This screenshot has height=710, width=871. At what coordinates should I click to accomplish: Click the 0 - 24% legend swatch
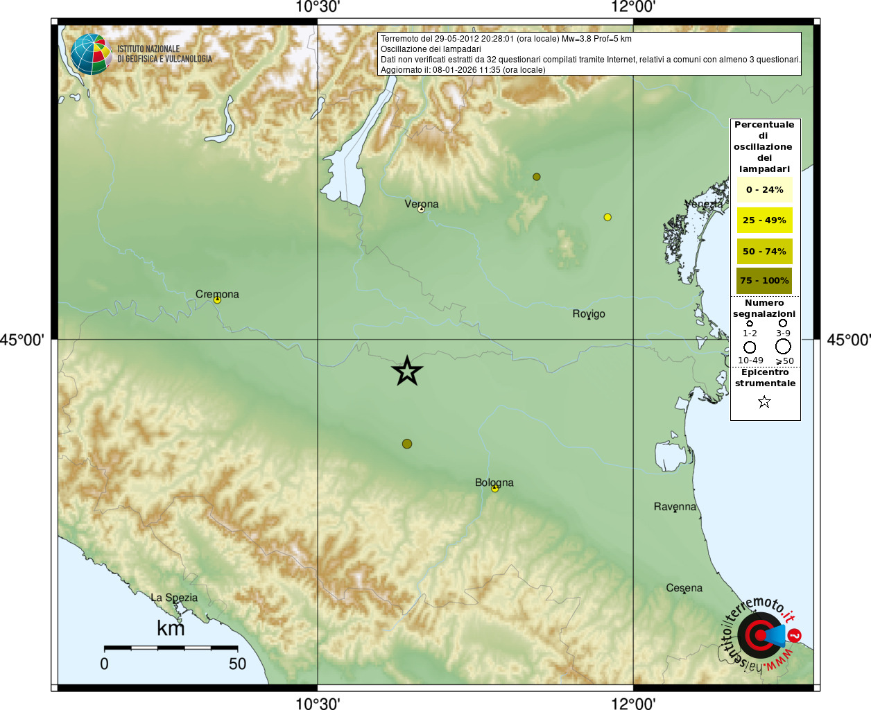pos(764,189)
